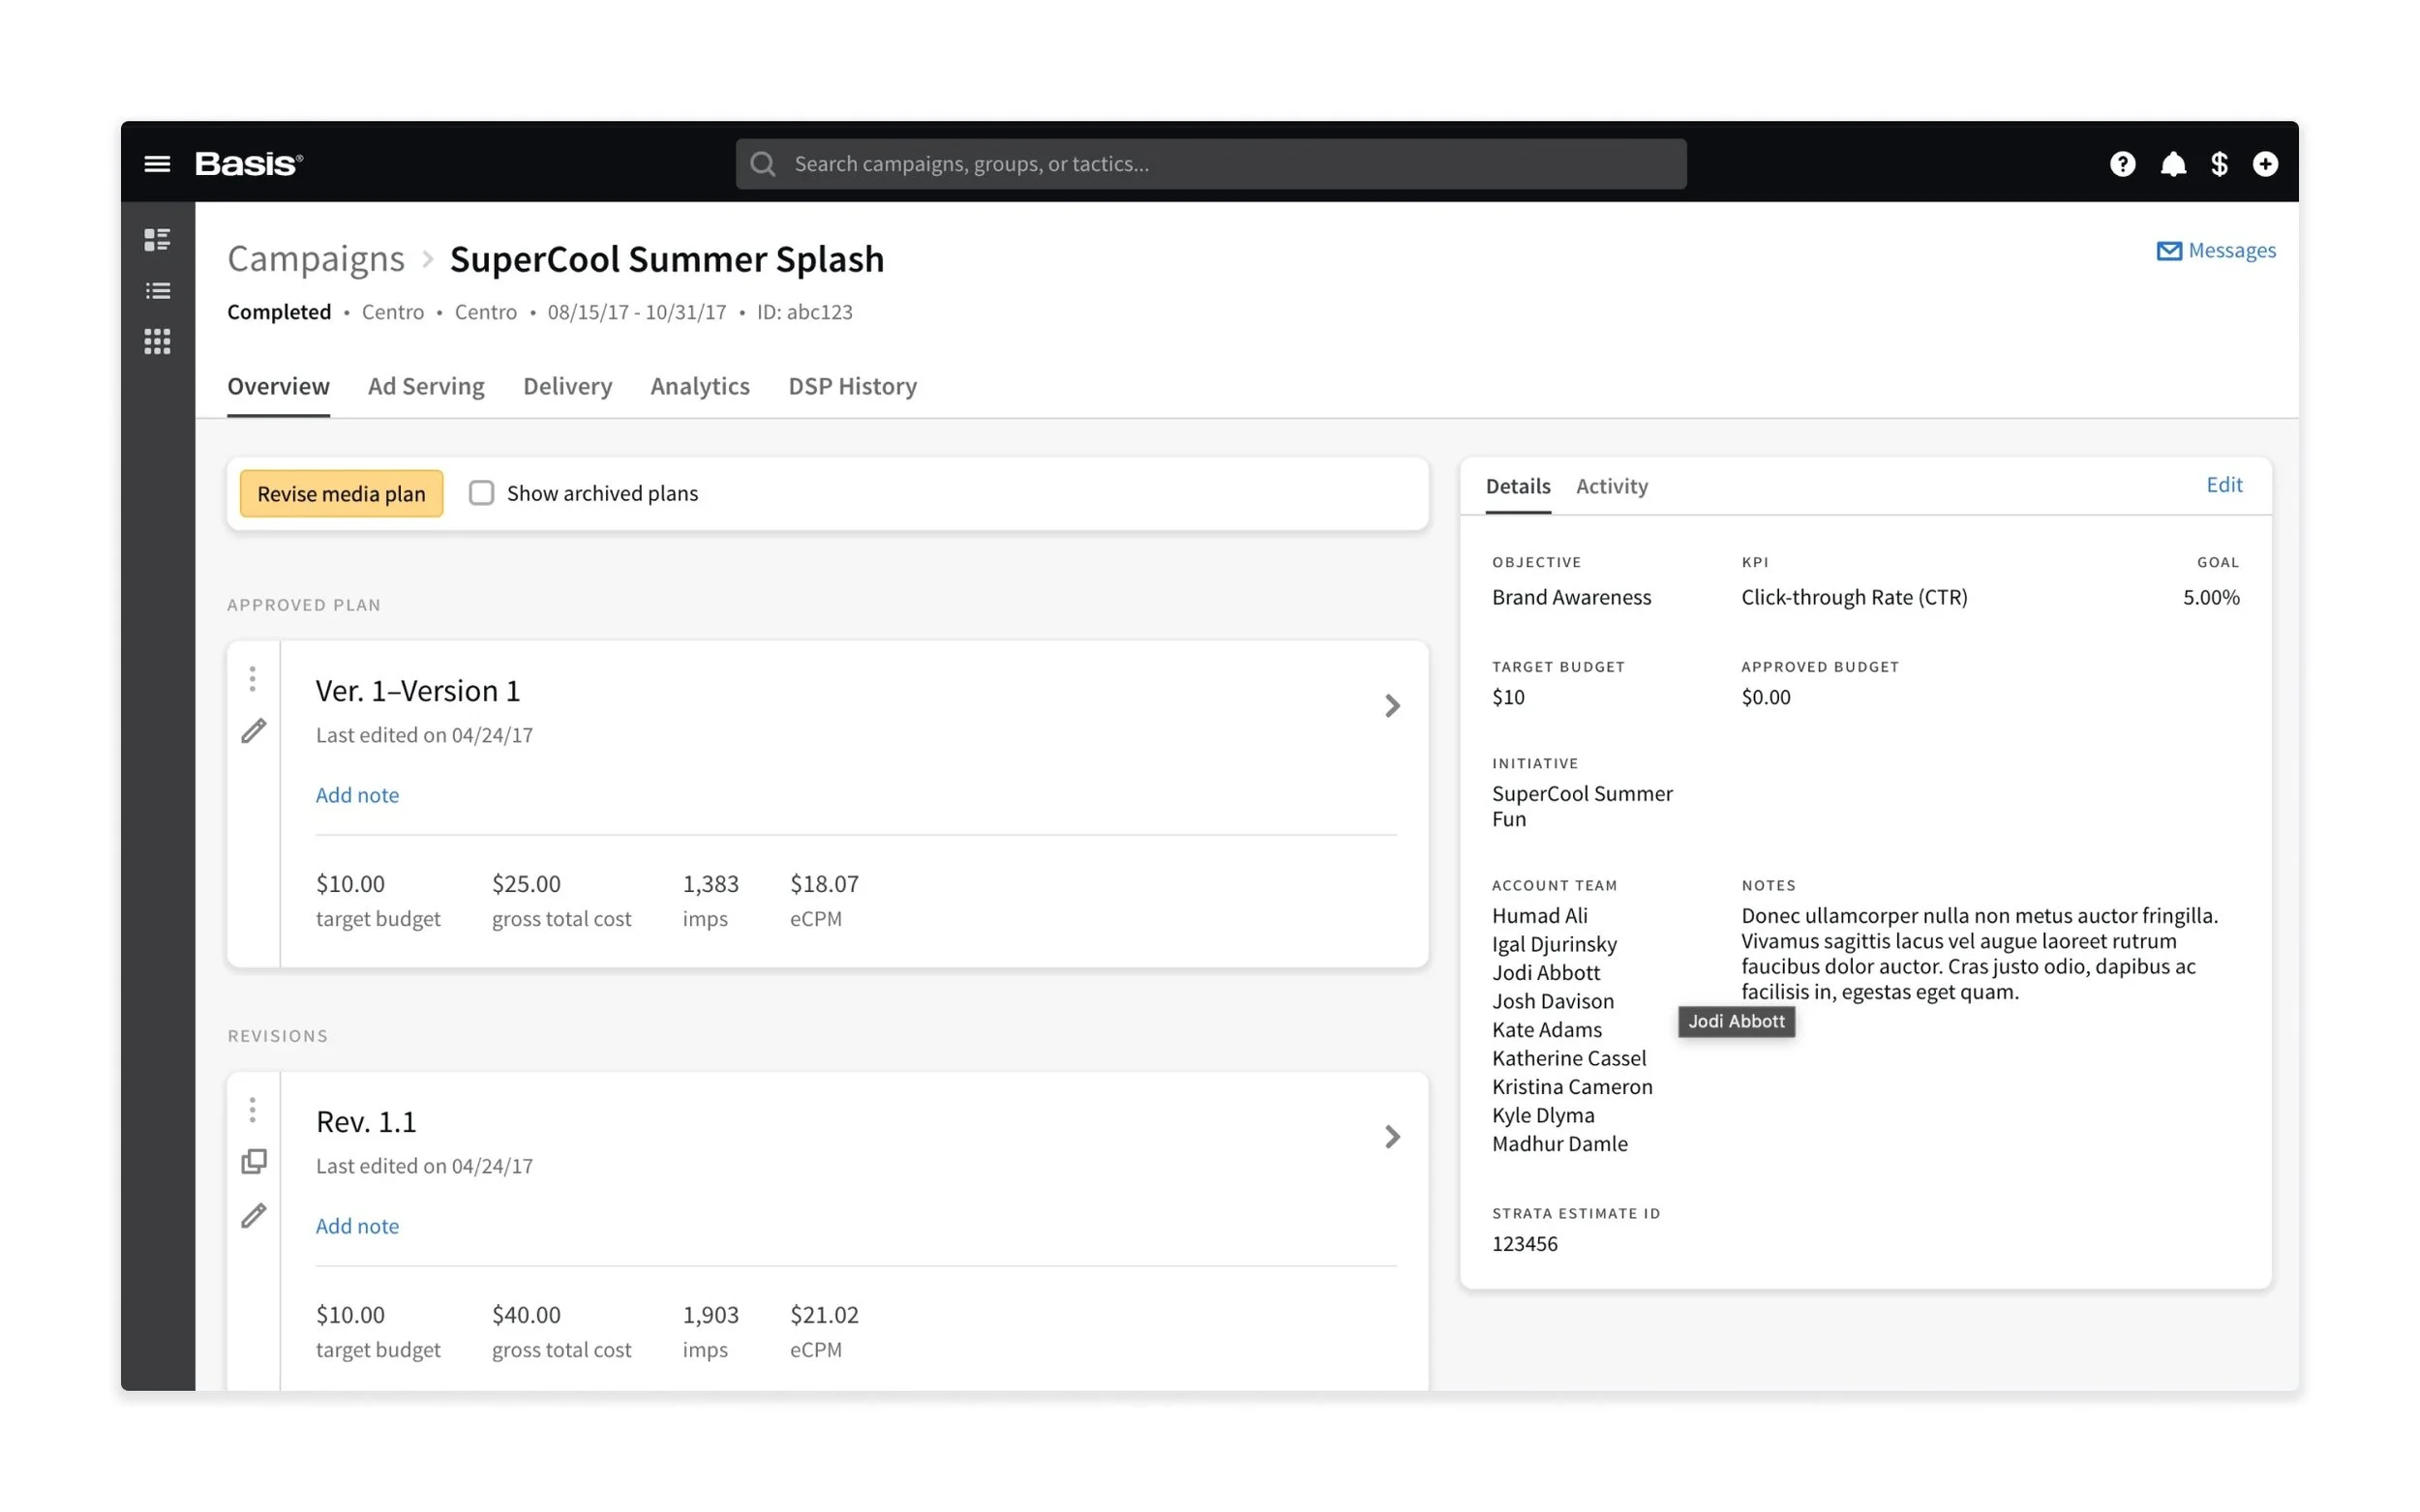Screen dimensions: 2420x1512
Task: Click the campaign search field
Action: coord(1211,164)
